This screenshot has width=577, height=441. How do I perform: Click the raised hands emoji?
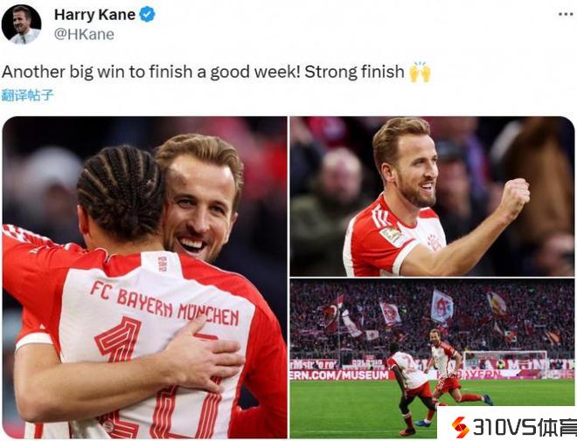[420, 72]
